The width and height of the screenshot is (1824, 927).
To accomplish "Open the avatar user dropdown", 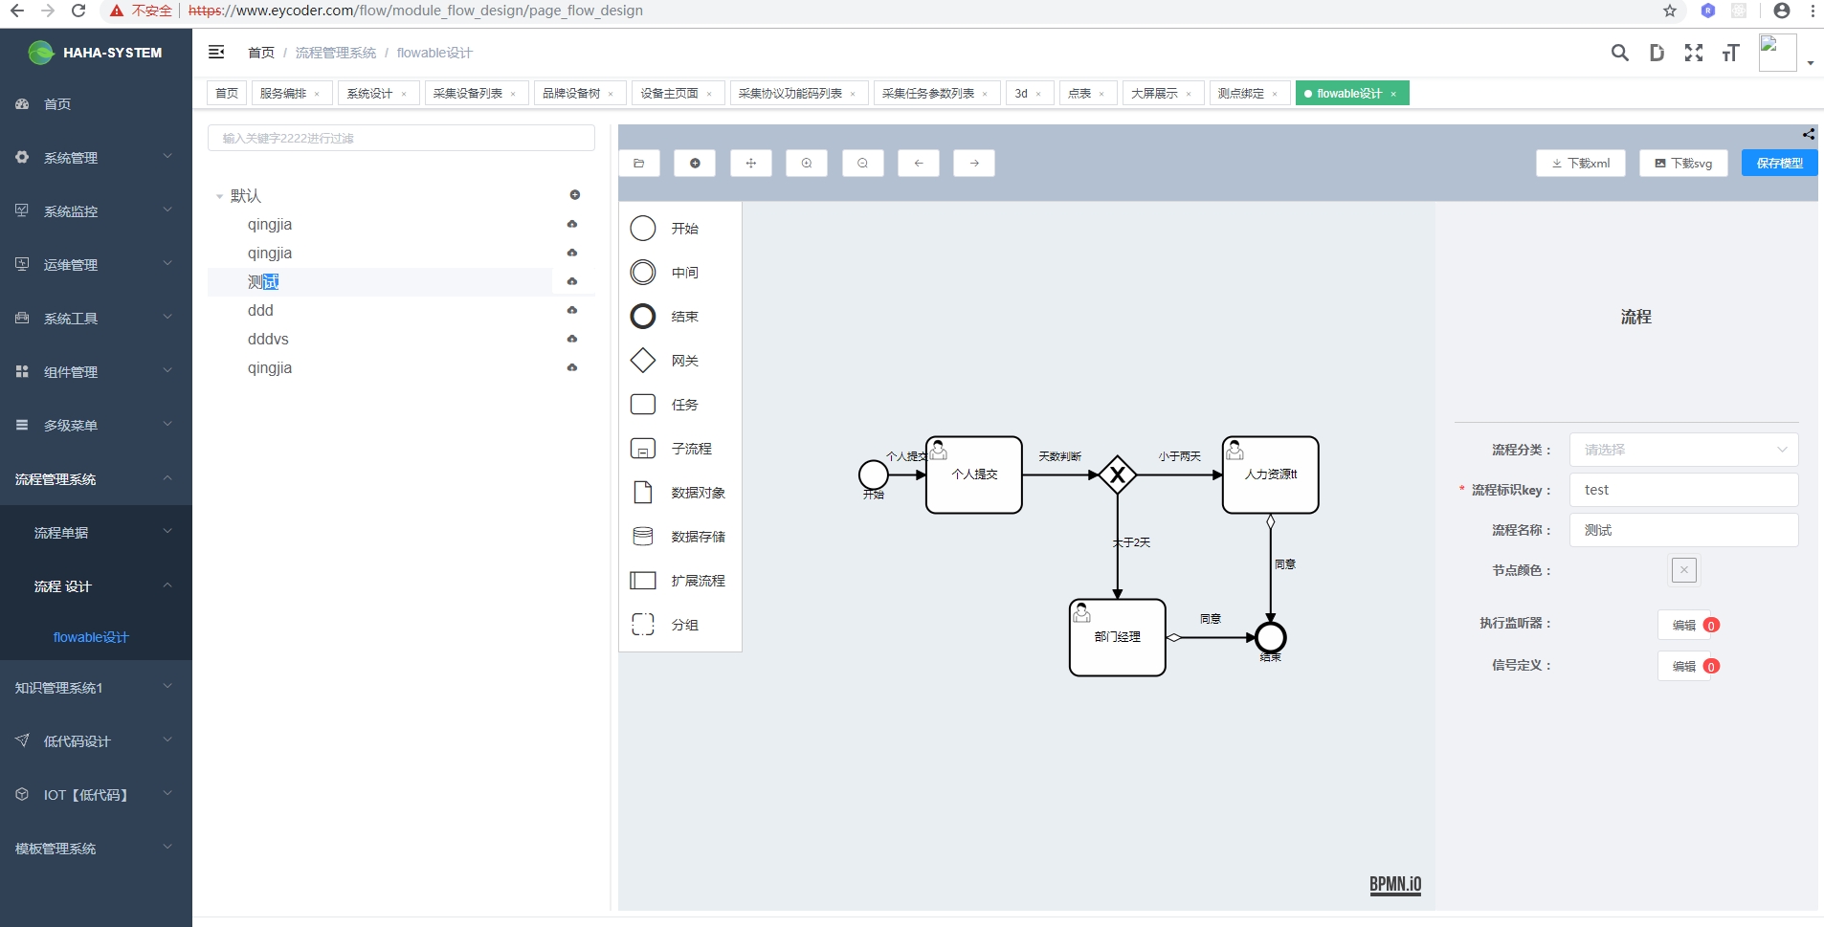I will pyautogui.click(x=1787, y=54).
